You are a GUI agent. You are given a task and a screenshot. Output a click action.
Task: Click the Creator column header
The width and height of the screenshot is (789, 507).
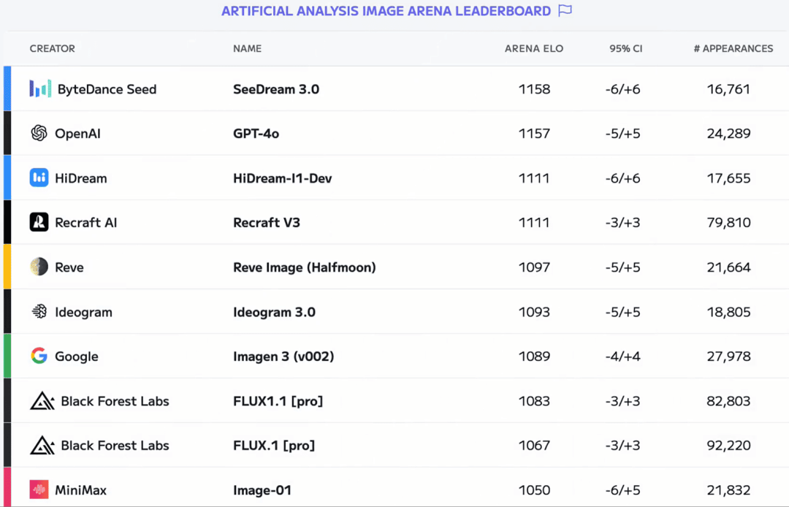pyautogui.click(x=53, y=49)
